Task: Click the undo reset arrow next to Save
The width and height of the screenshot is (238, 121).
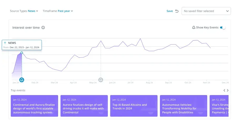Action: tap(177, 11)
